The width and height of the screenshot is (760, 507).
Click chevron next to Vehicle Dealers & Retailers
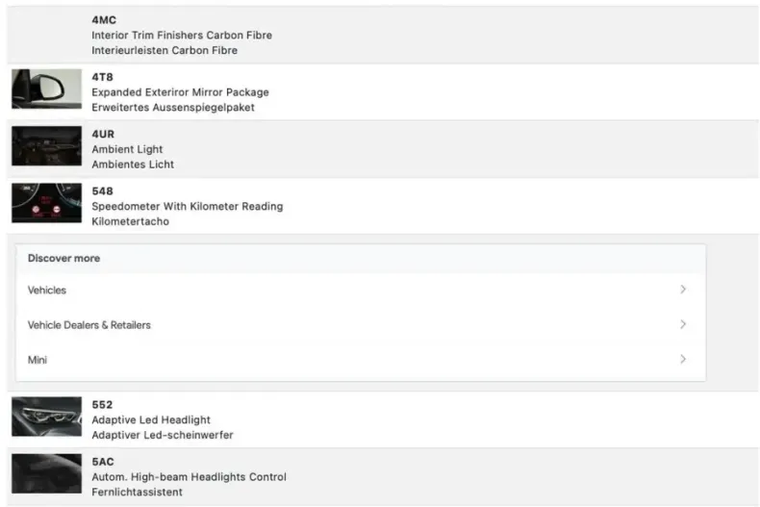point(683,324)
